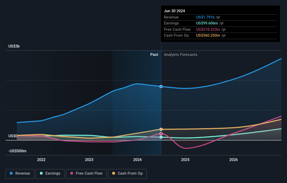287x183 pixels.
Task: Click the orange Cash From Op data point
Action: pos(161,129)
